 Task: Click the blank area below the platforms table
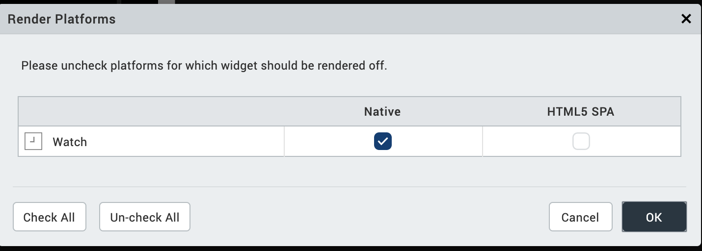[x=350, y=172]
